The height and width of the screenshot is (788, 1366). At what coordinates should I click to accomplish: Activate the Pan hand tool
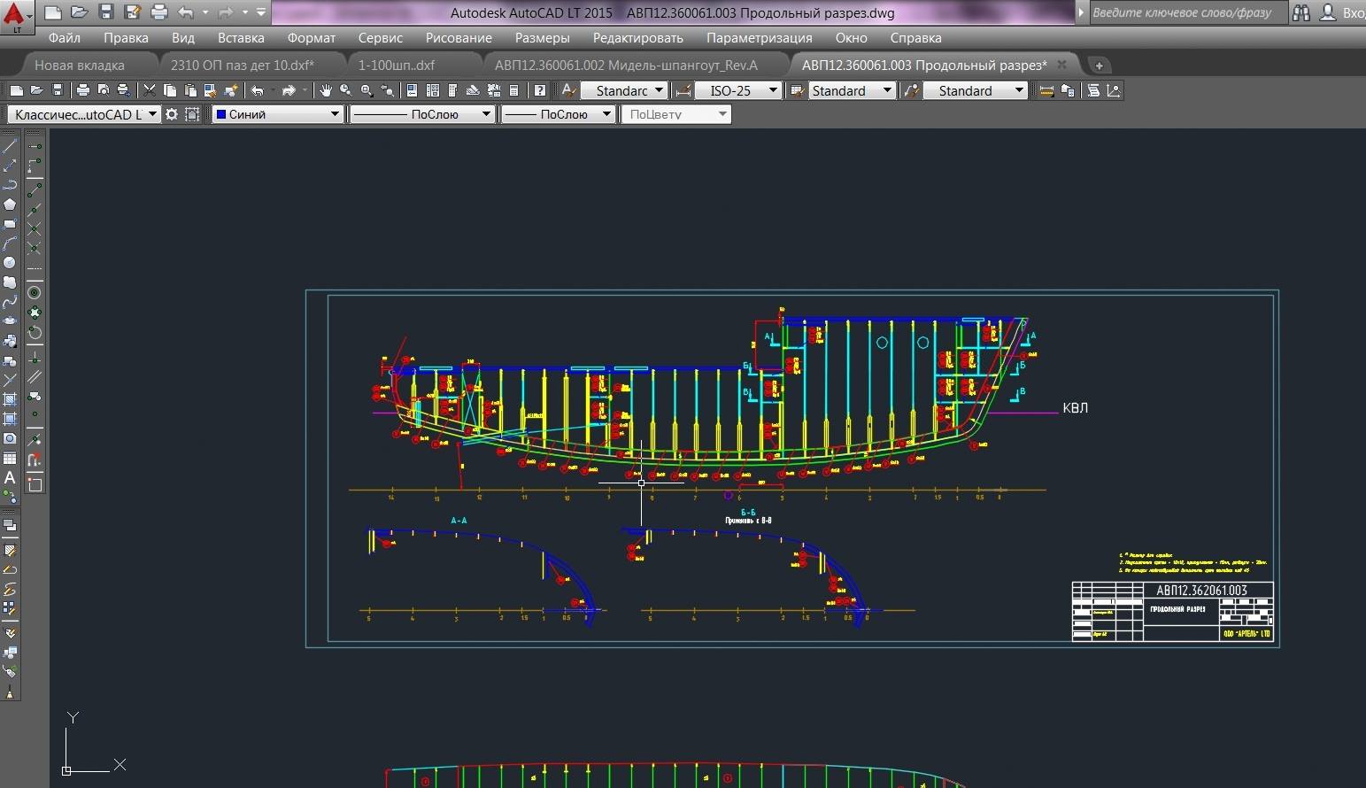(326, 90)
